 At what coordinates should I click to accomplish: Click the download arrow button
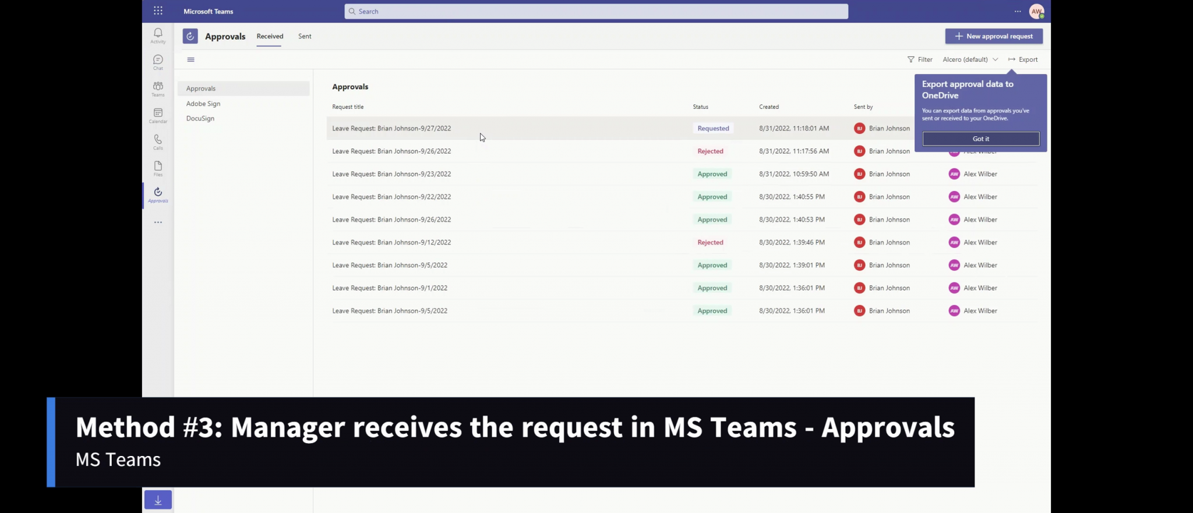158,500
